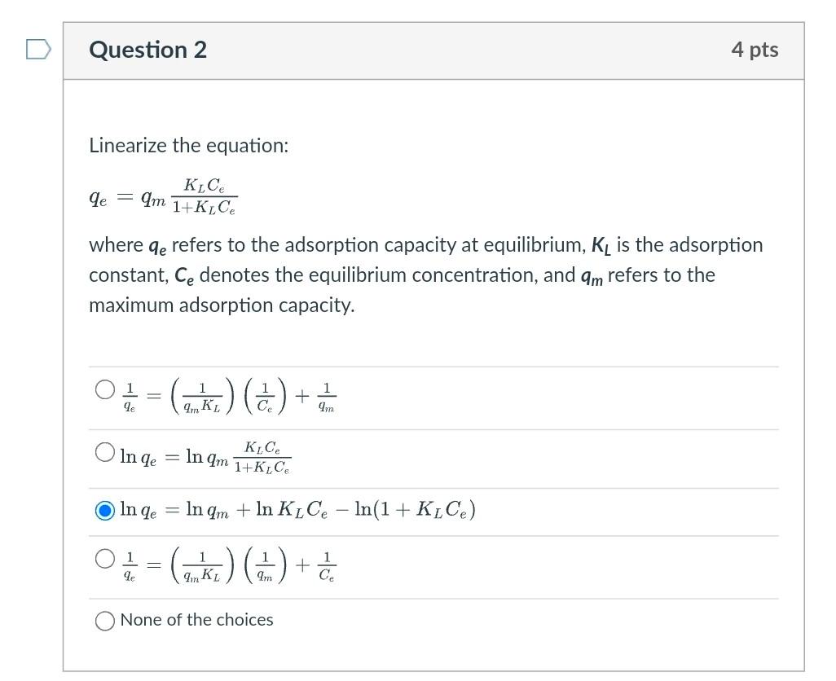Click the Question 2 heading
Image resolution: width=836 pixels, height=681 pixels.
click(147, 50)
